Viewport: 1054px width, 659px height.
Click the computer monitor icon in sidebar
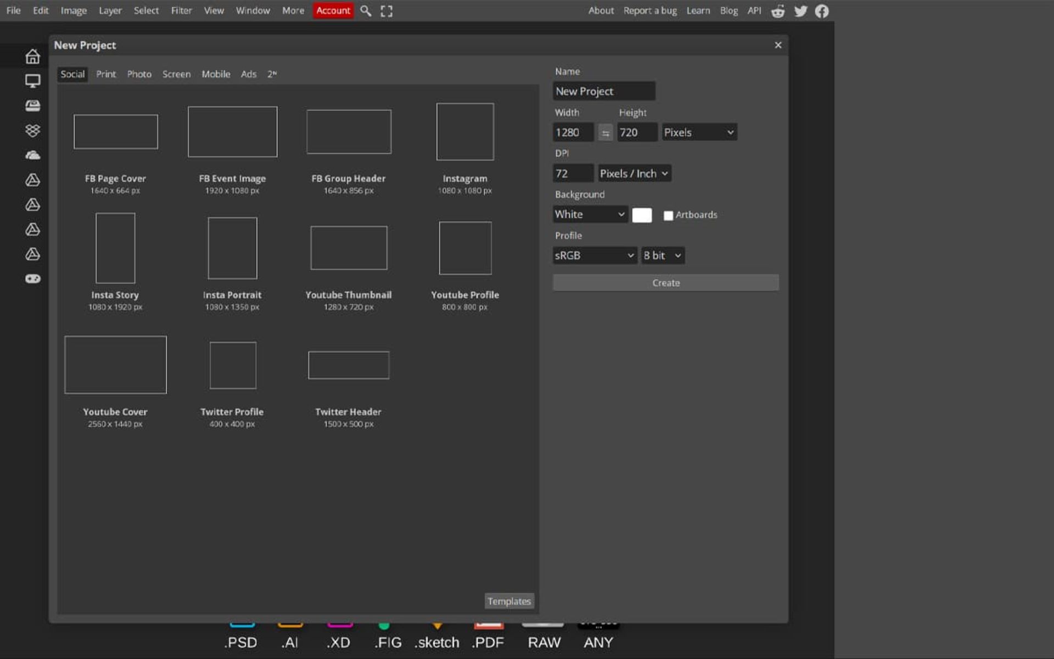(32, 81)
